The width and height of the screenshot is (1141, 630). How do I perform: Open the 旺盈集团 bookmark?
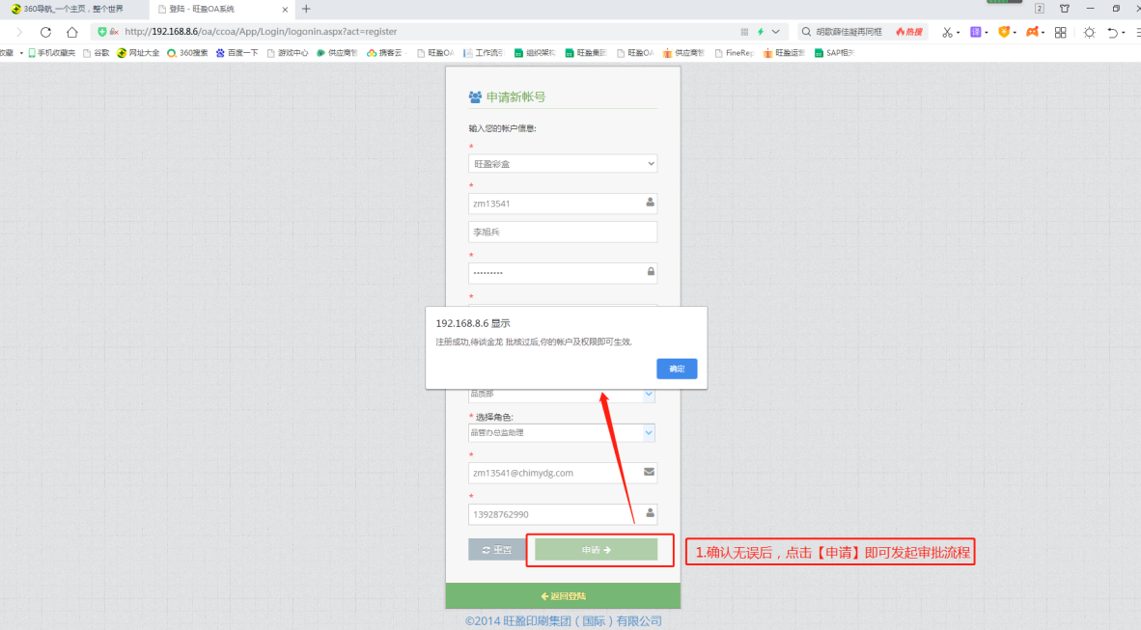(x=586, y=53)
